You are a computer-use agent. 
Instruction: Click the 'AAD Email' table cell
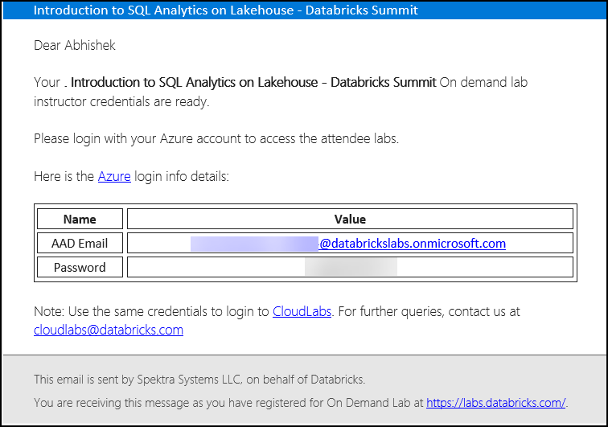pos(80,243)
